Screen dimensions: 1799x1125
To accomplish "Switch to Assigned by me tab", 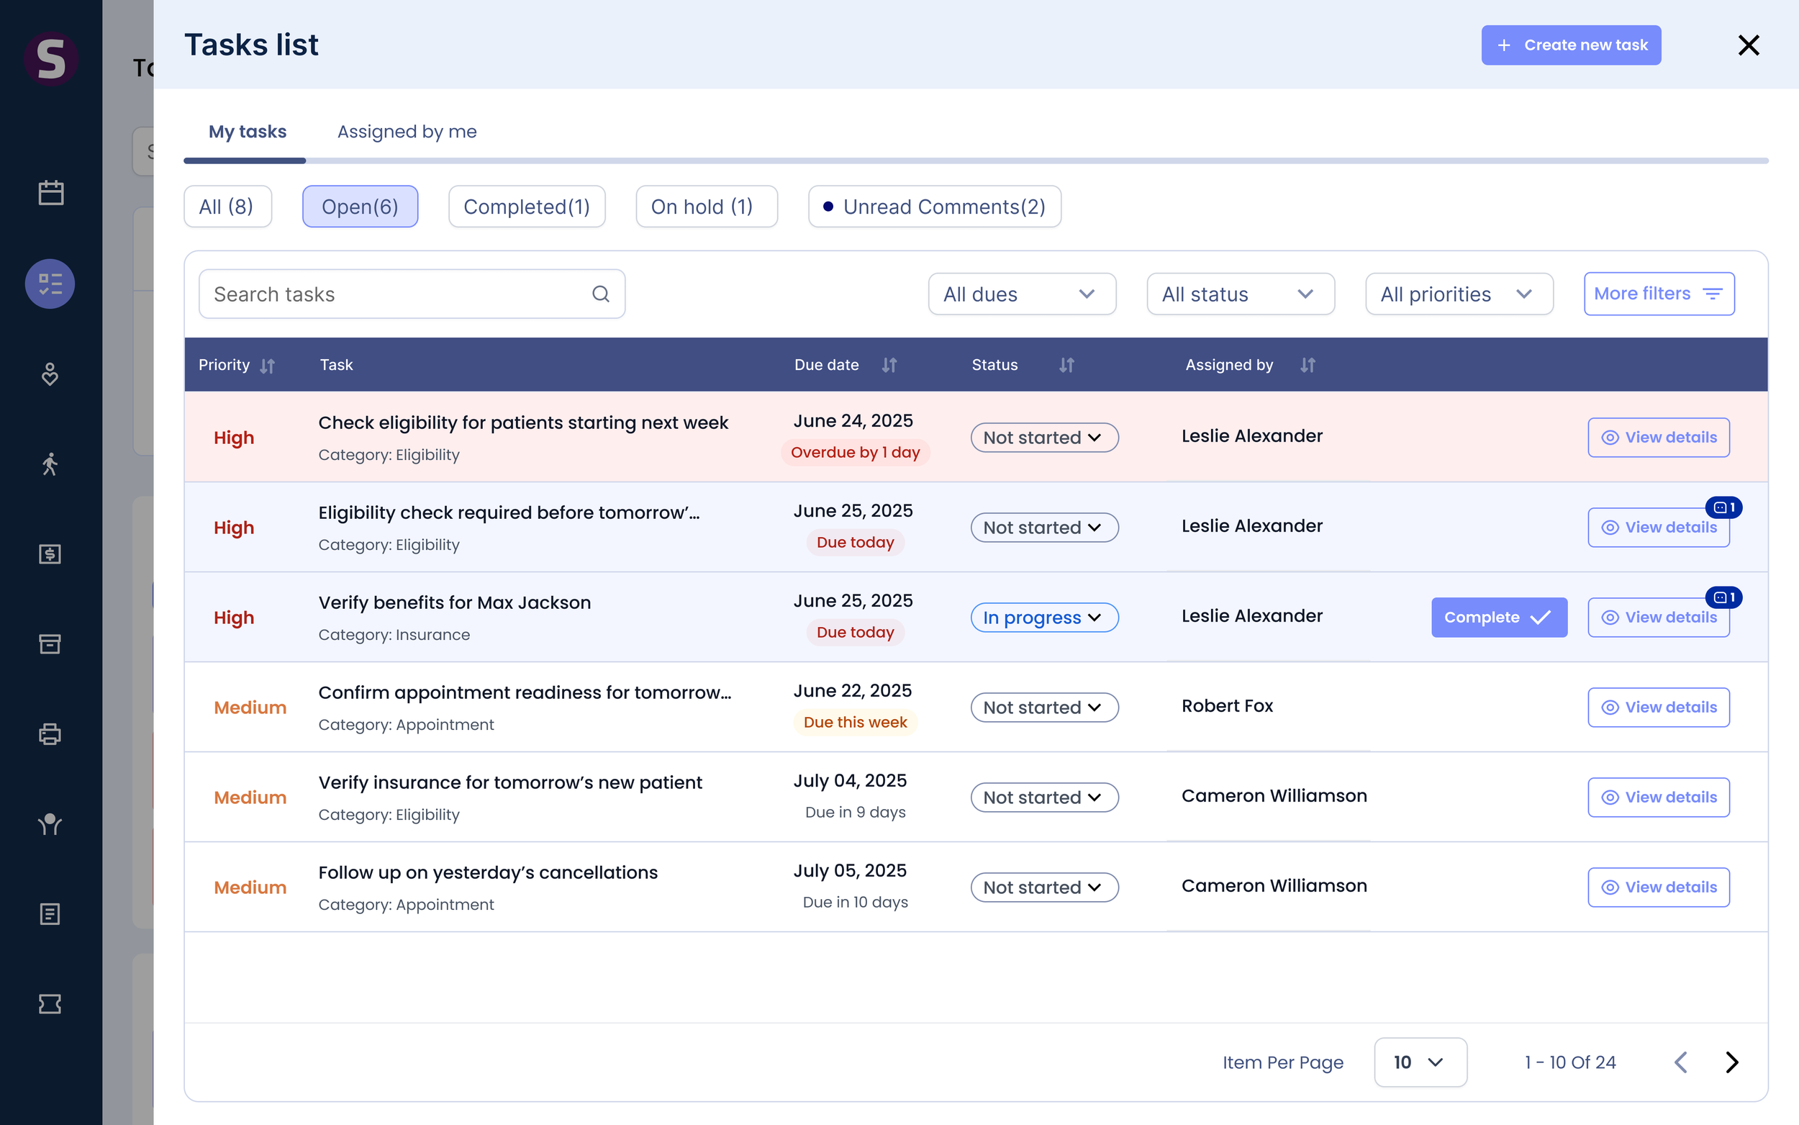I will (407, 132).
